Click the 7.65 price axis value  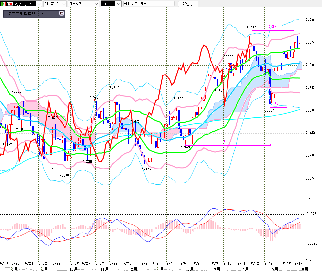(310, 42)
